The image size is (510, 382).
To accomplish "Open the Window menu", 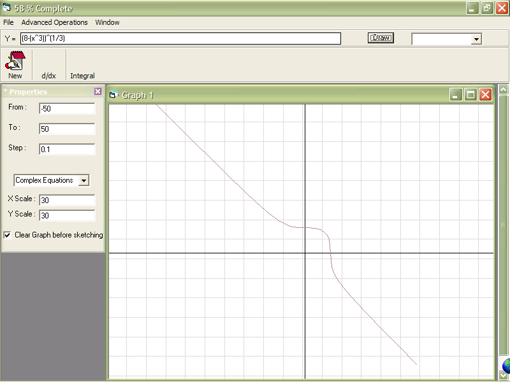I will coord(107,22).
